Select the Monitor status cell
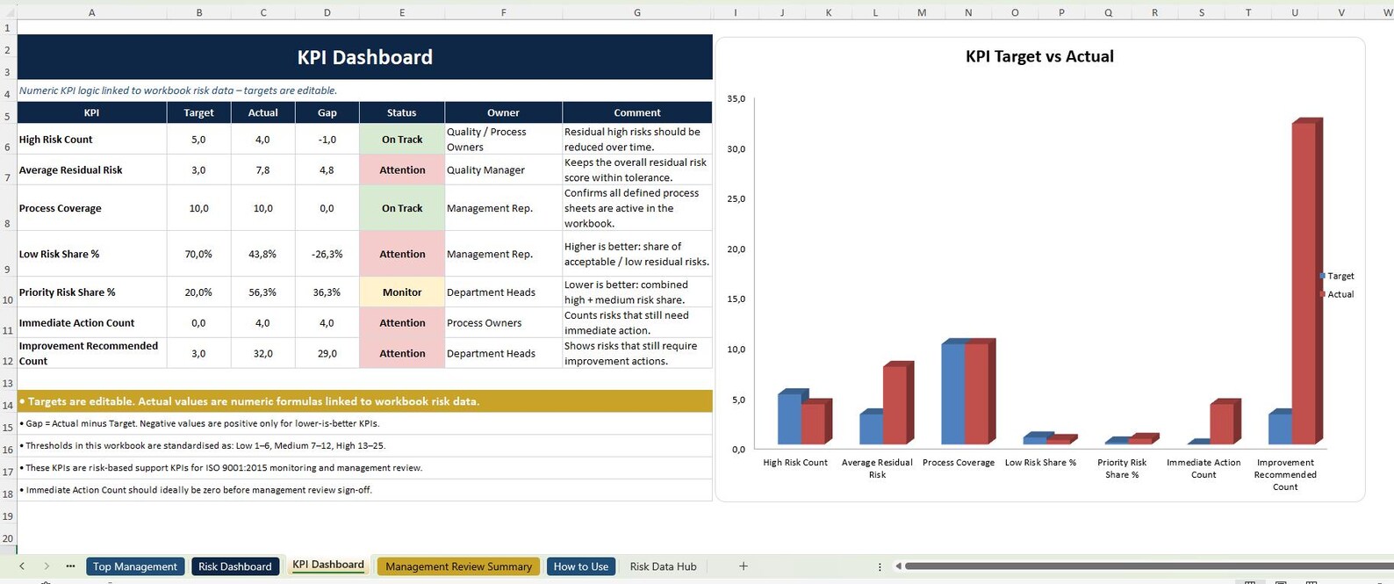Image resolution: width=1394 pixels, height=584 pixels. [x=402, y=292]
